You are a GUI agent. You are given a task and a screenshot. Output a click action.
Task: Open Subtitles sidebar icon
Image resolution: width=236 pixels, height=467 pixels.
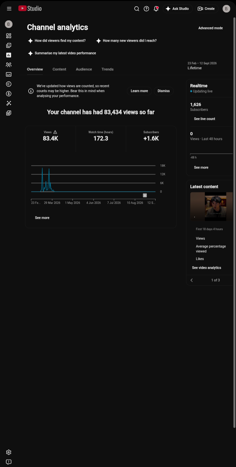(9, 75)
